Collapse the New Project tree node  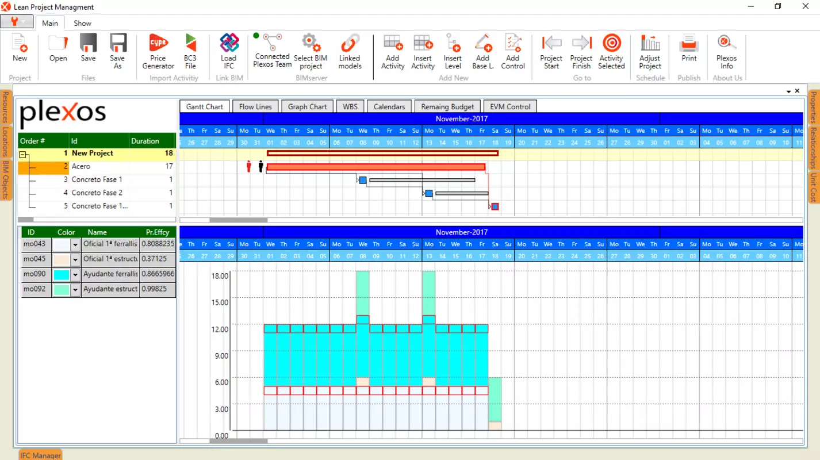point(23,154)
